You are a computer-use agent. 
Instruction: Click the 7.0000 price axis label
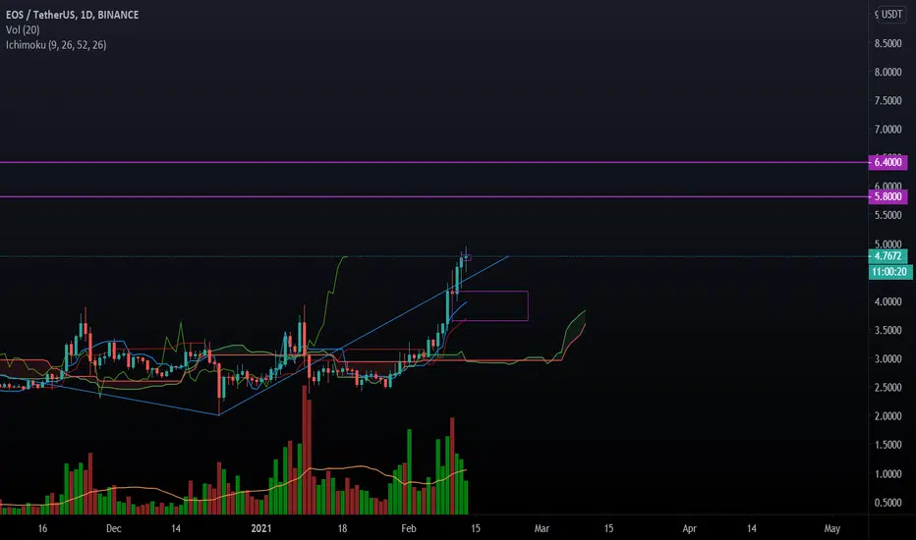[x=887, y=129]
